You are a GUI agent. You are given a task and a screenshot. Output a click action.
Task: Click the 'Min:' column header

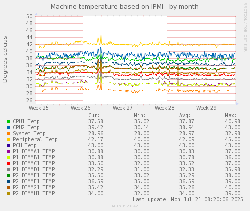pos(140,115)
